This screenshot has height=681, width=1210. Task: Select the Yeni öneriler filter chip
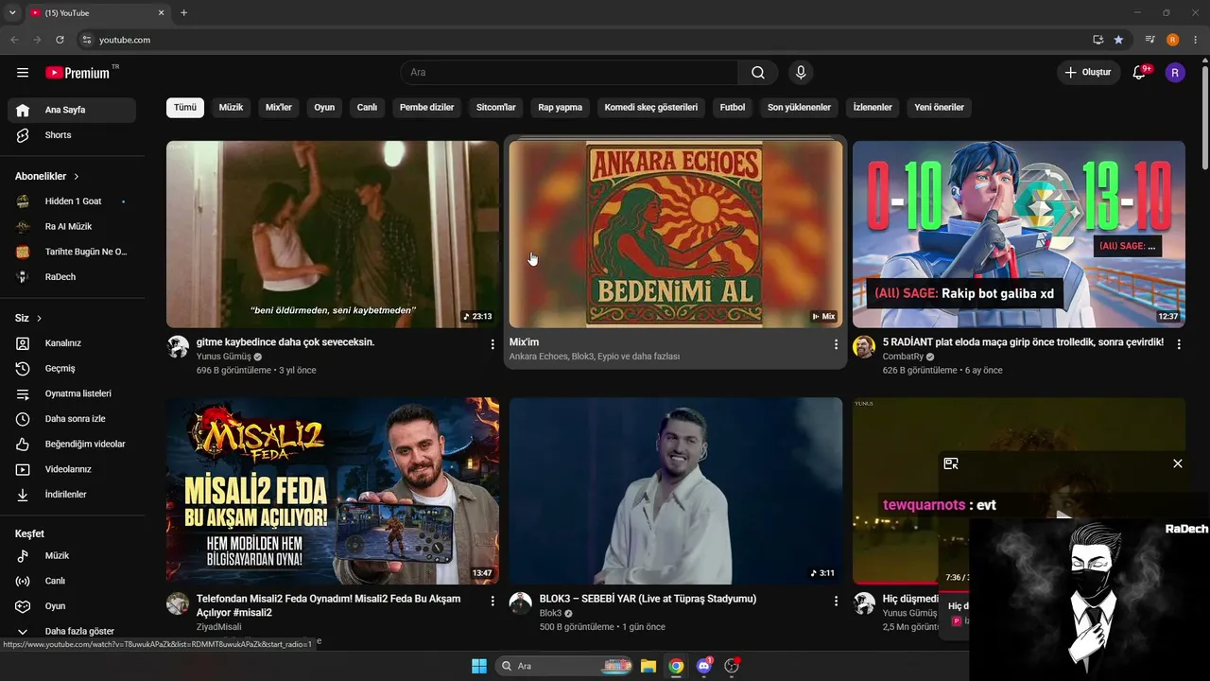click(940, 108)
